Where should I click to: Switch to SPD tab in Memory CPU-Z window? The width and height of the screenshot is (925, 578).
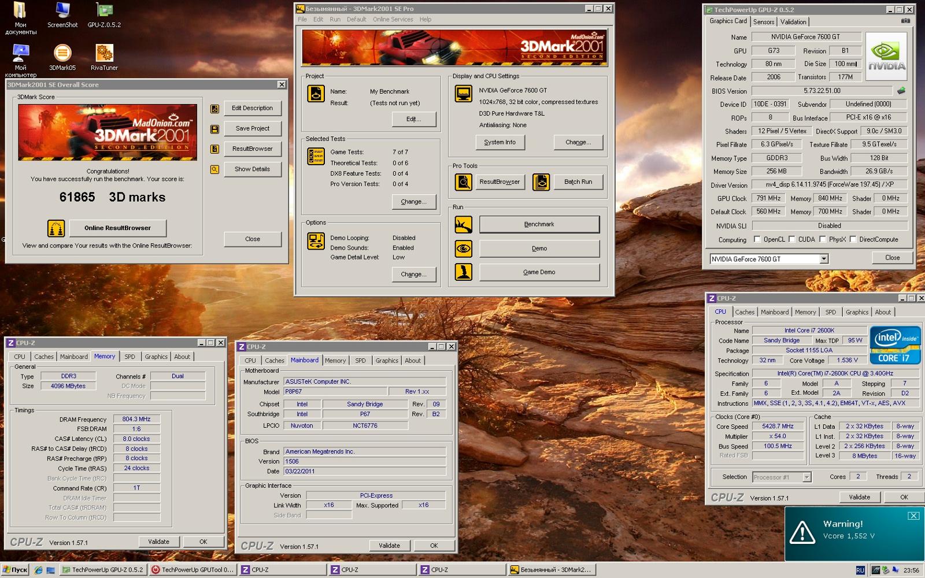[x=129, y=357]
